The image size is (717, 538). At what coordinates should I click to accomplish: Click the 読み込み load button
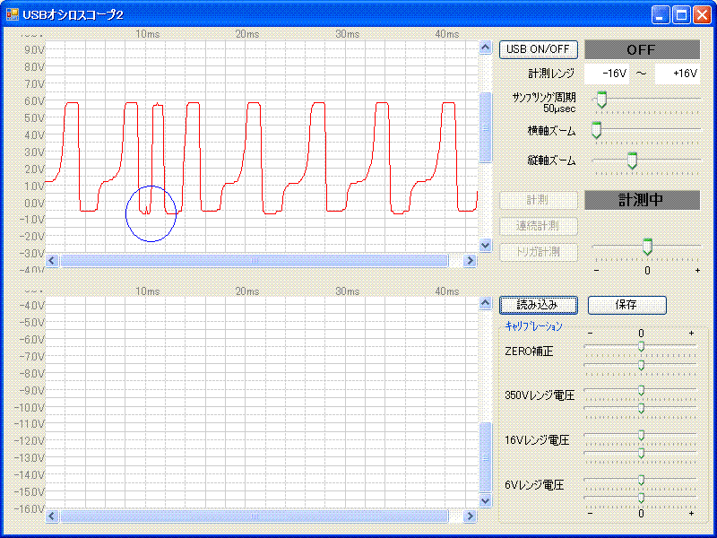(538, 305)
